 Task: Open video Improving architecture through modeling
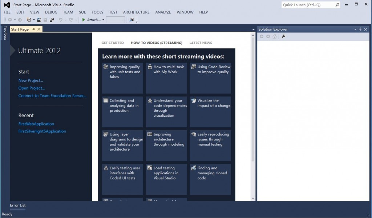[x=166, y=146]
